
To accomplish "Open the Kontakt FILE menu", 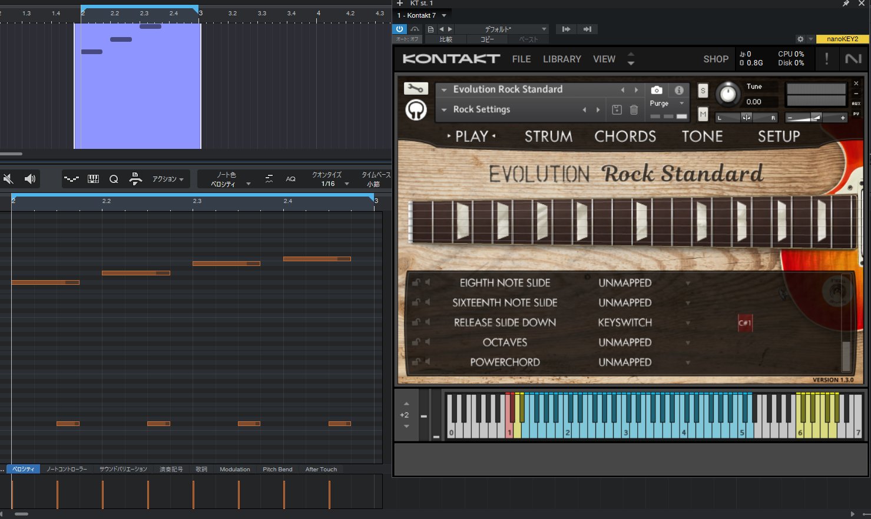I will [521, 59].
